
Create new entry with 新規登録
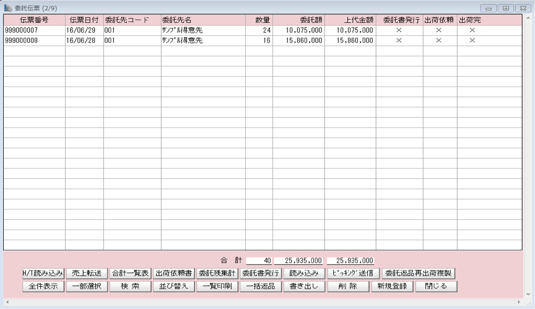pyautogui.click(x=391, y=287)
